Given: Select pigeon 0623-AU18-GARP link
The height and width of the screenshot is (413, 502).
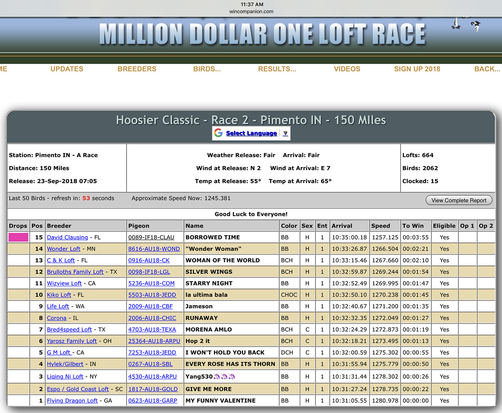Looking at the screenshot, I should click(x=153, y=401).
